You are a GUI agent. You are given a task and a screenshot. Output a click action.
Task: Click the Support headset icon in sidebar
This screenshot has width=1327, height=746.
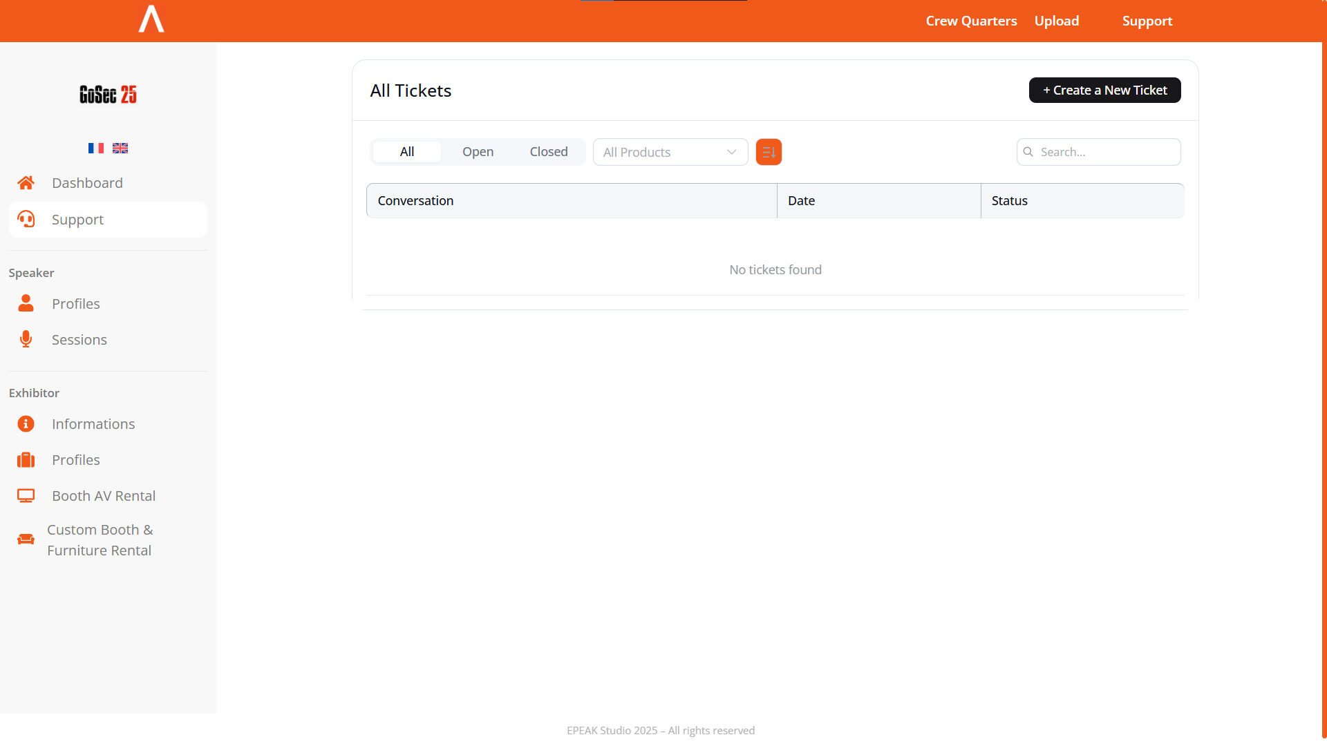pos(26,220)
